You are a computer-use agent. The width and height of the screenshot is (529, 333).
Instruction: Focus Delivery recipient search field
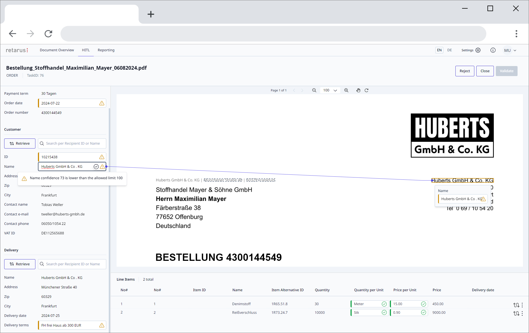72,264
